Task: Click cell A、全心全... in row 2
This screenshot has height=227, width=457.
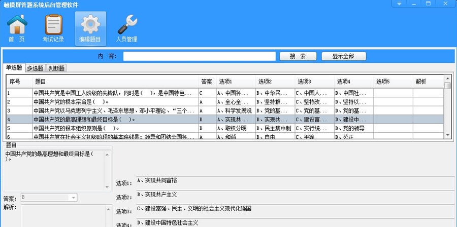Action: 236,102
